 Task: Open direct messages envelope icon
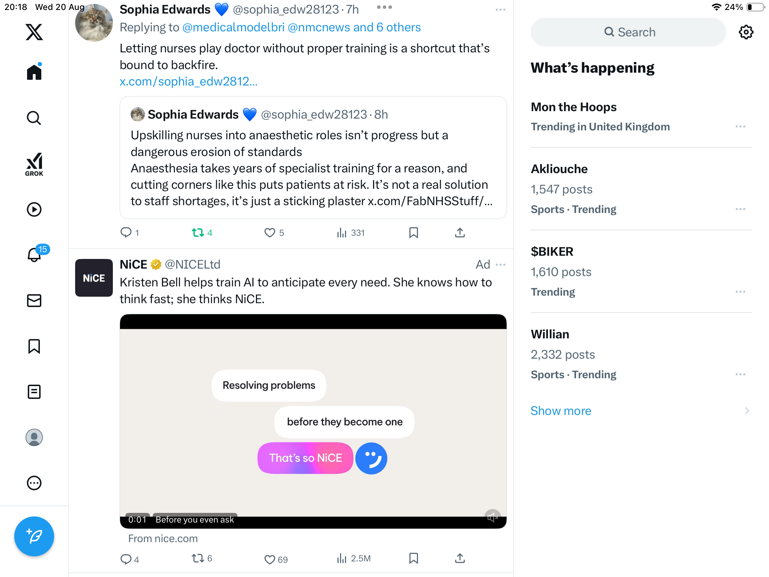pos(34,301)
